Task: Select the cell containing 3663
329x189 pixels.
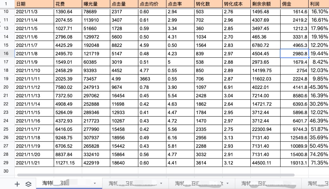Action: (152, 79)
